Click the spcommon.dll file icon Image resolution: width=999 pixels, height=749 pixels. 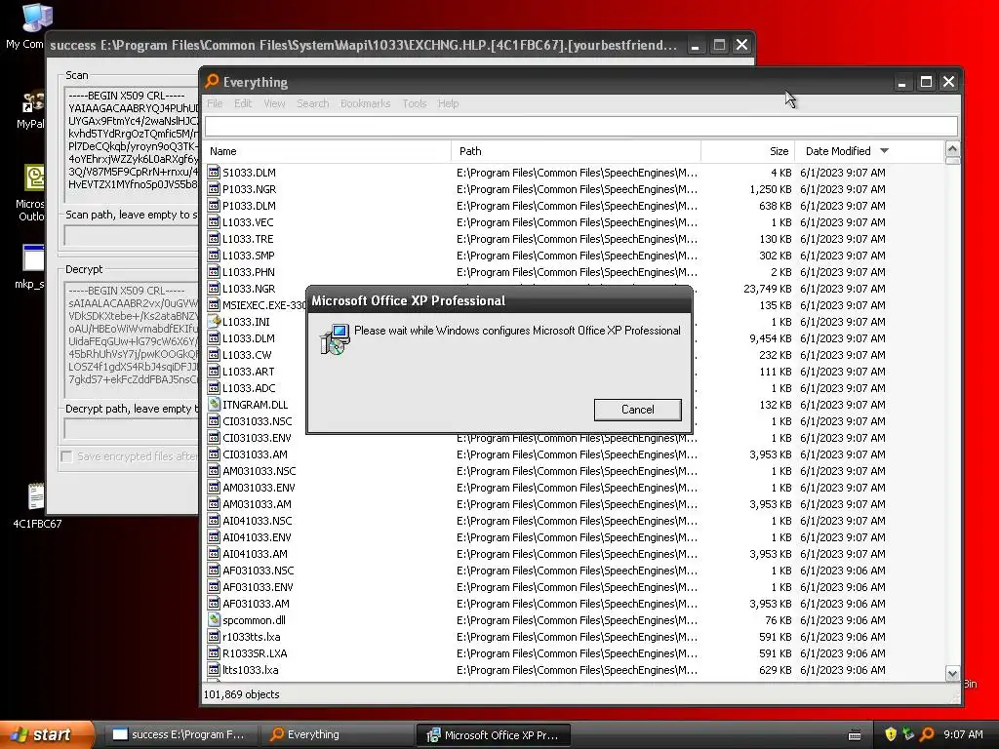click(x=214, y=619)
